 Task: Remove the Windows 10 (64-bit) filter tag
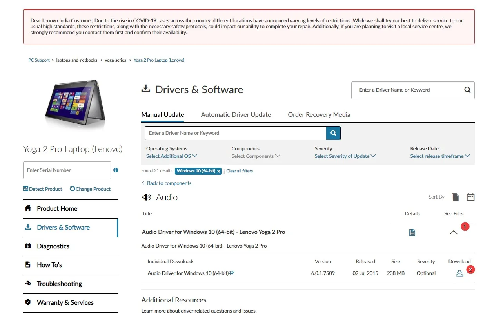219,171
